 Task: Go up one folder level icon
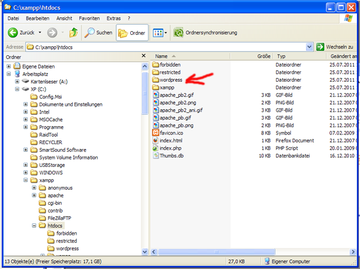73,32
